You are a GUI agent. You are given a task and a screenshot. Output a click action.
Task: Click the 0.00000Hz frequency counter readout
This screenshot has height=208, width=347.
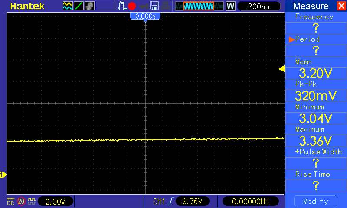pos(250,201)
